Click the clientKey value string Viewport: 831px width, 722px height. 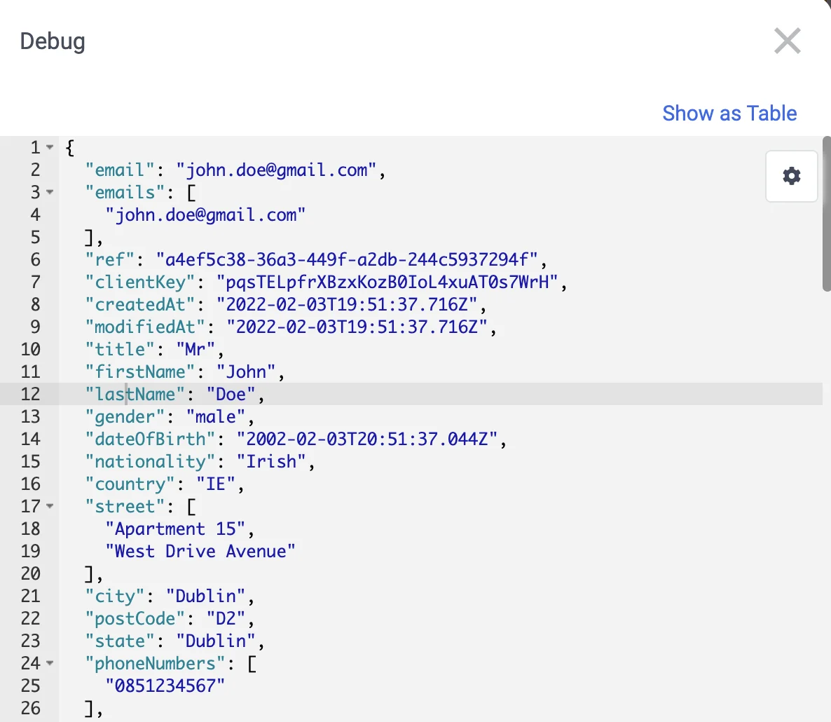(387, 282)
